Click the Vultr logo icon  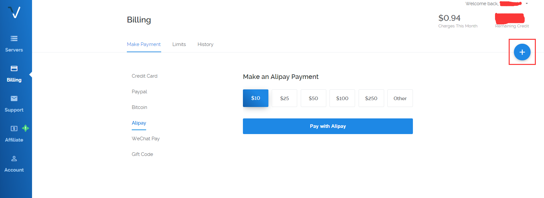[x=14, y=12]
